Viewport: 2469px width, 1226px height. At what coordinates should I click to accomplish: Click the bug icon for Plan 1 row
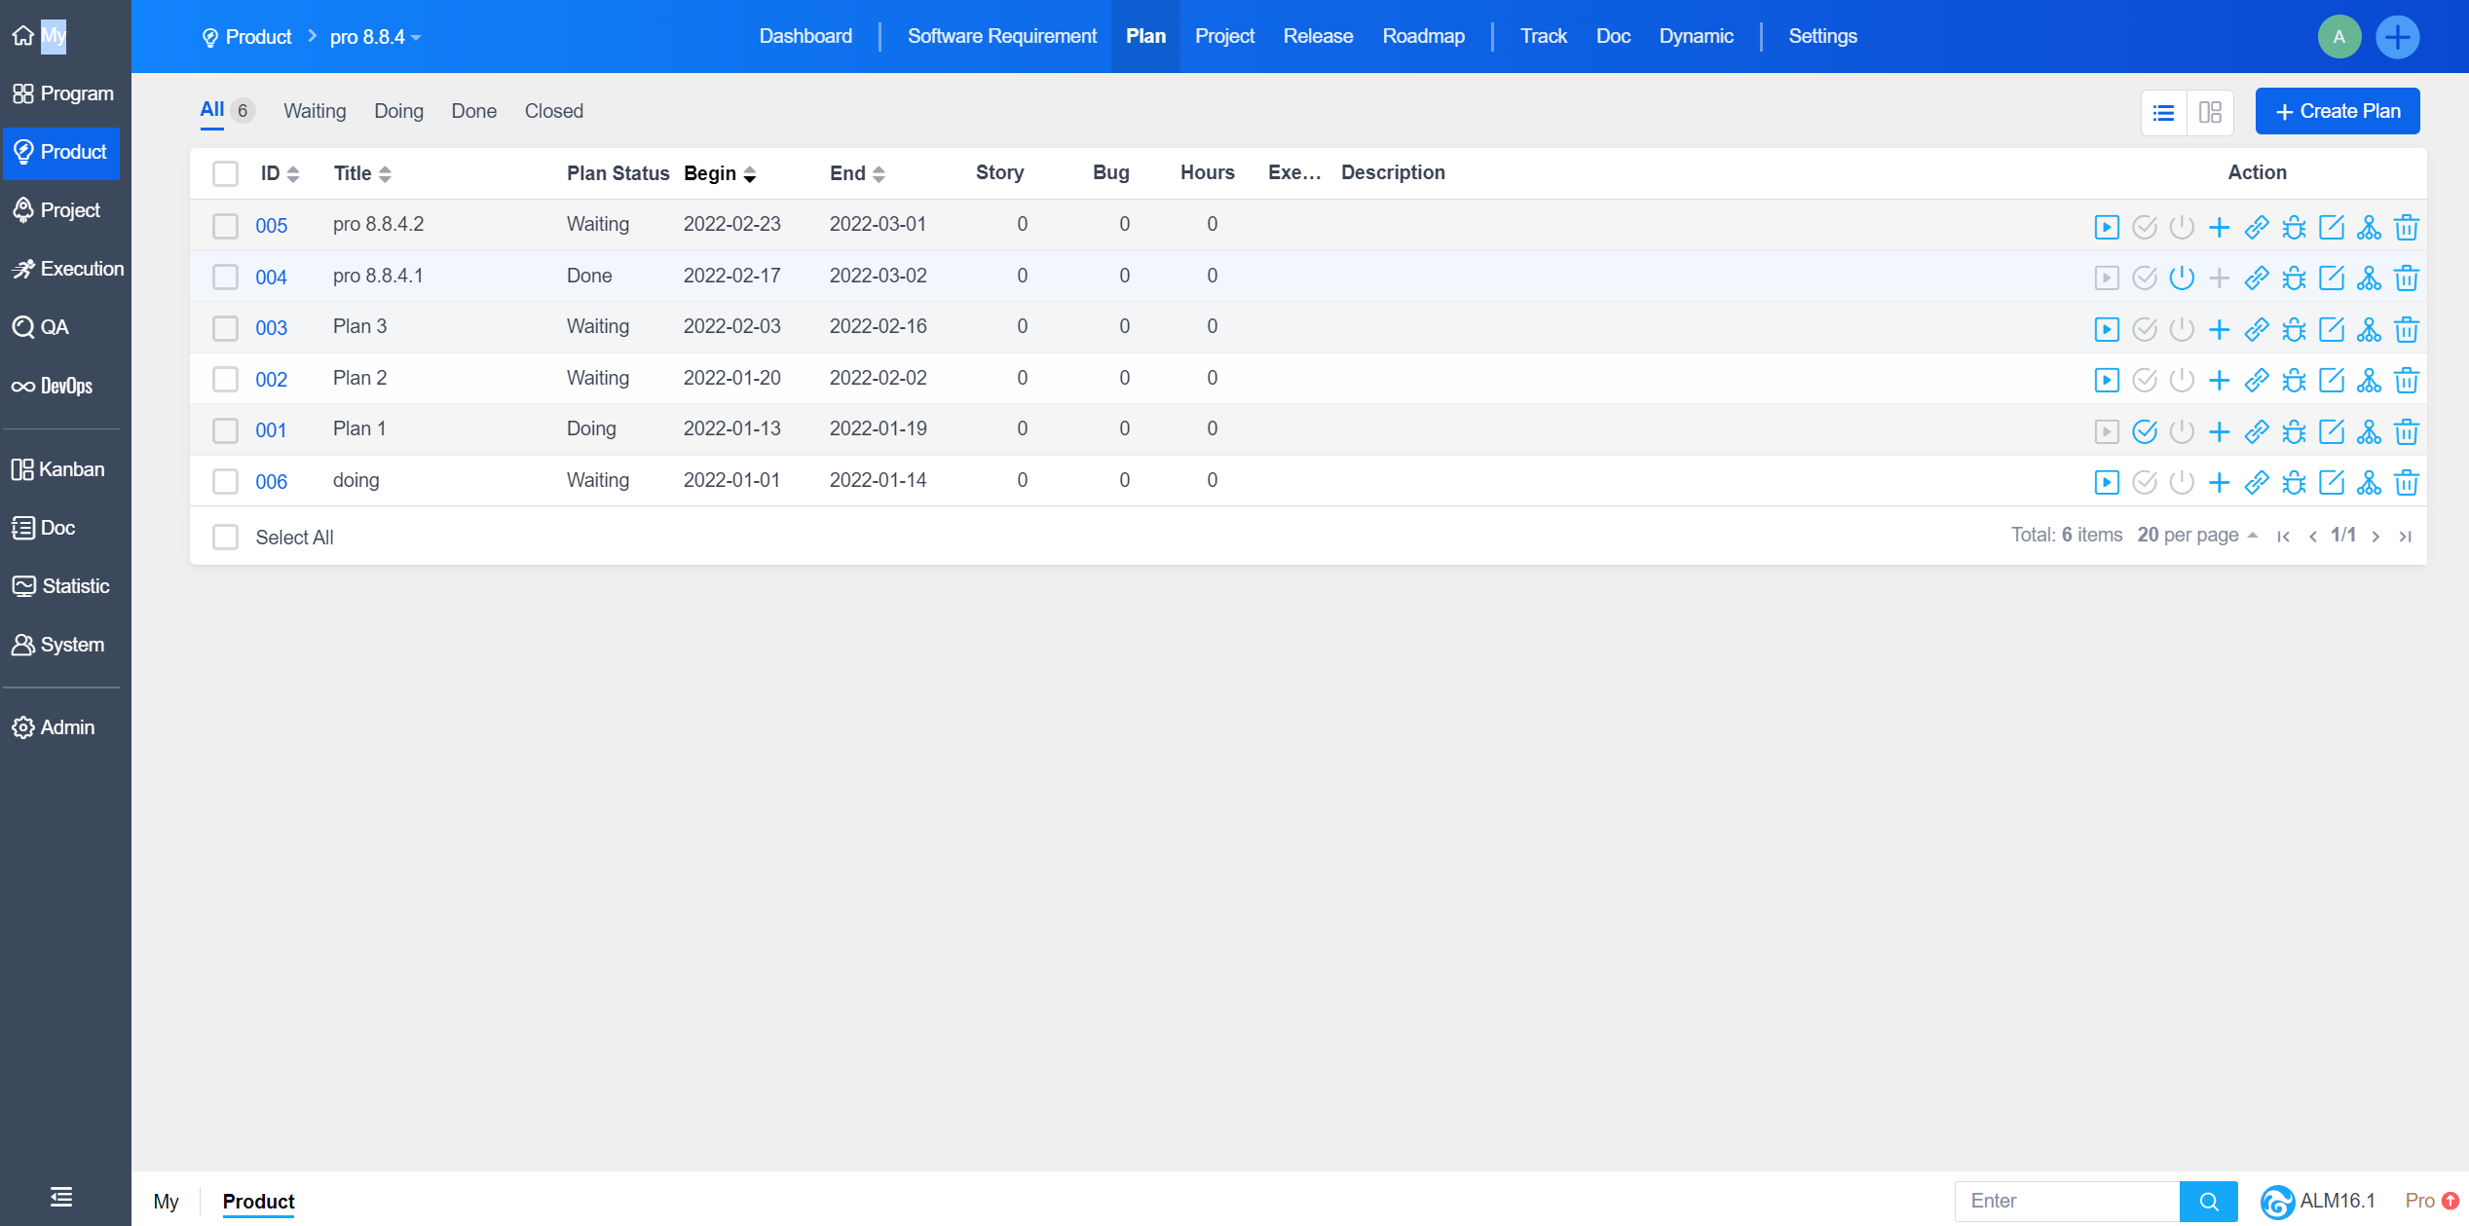(2294, 431)
